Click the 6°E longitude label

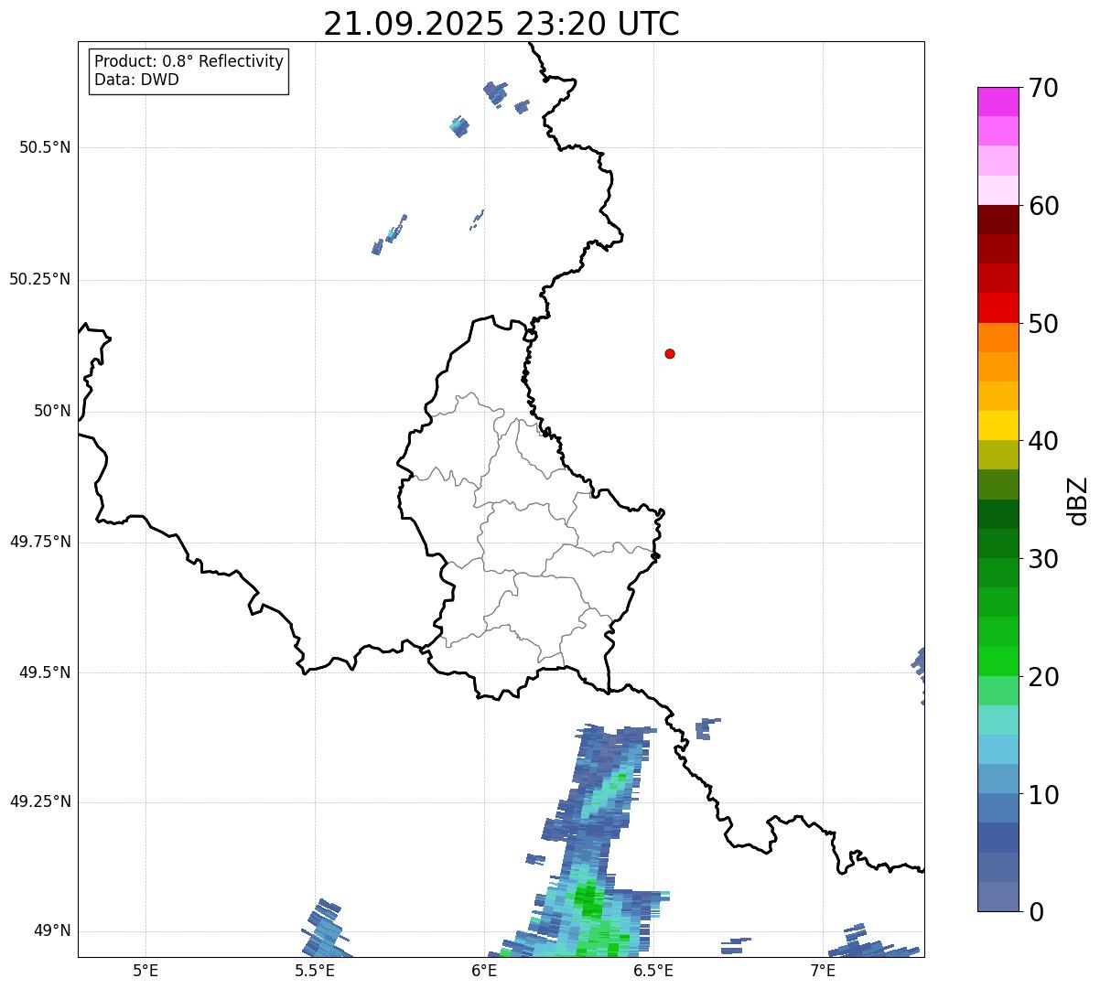[484, 970]
